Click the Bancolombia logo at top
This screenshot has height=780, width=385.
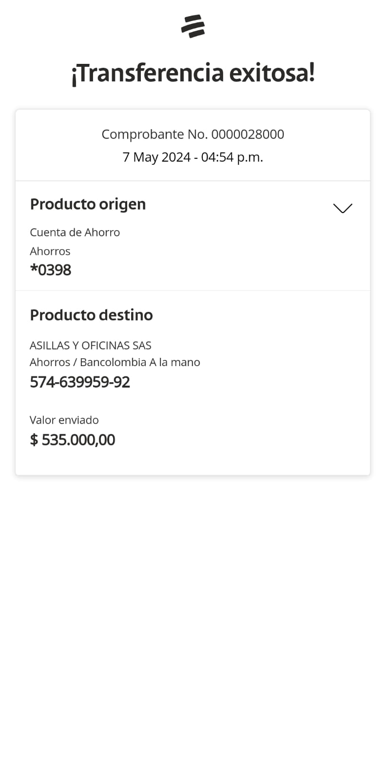(193, 26)
